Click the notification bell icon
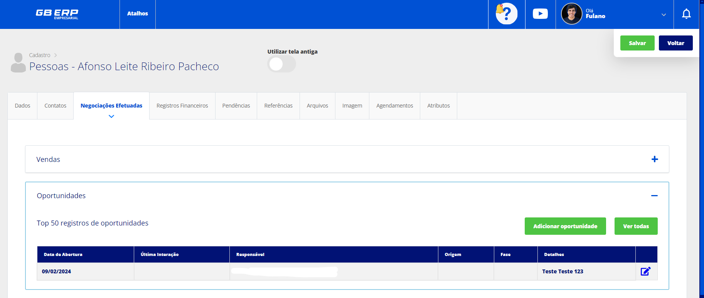The image size is (704, 298). 686,14
